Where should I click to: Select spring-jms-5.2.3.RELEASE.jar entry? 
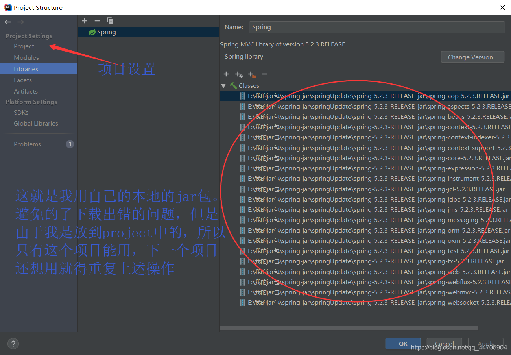365,209
